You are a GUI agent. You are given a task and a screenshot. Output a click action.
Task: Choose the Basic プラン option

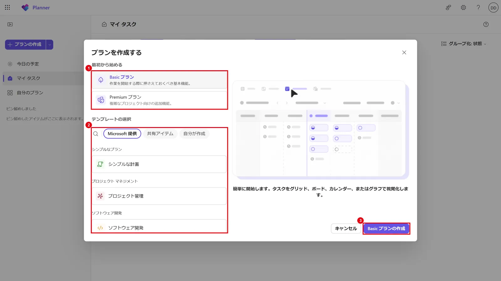point(159,80)
